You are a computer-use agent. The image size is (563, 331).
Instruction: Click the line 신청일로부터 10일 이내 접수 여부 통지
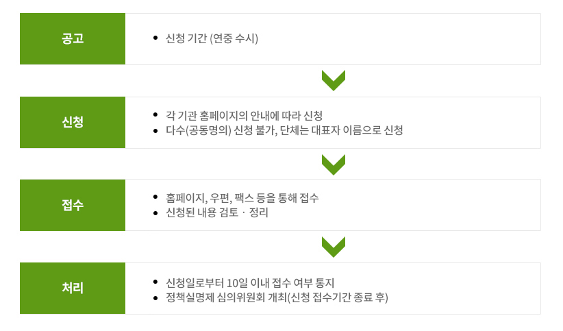click(249, 282)
